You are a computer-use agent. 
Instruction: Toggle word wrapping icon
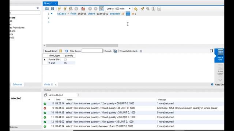tap(159, 9)
